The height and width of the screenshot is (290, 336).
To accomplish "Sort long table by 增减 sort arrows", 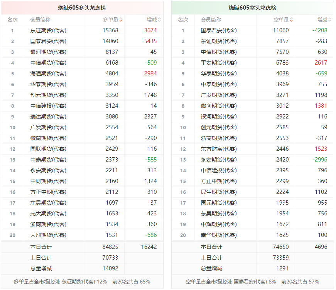I will click(x=159, y=20).
